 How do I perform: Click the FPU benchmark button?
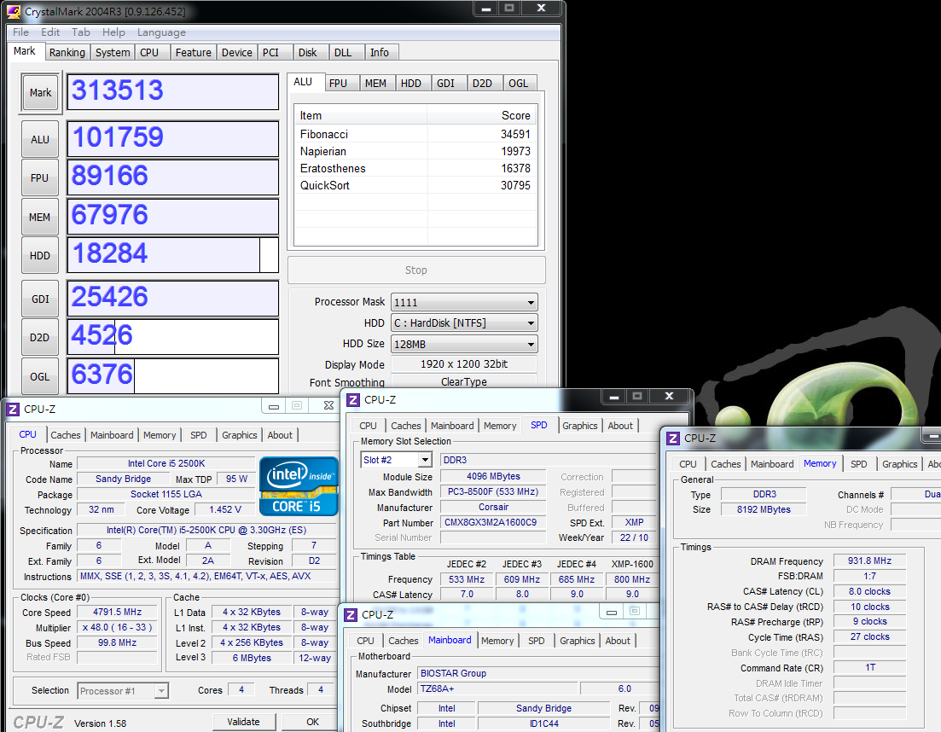(x=40, y=178)
